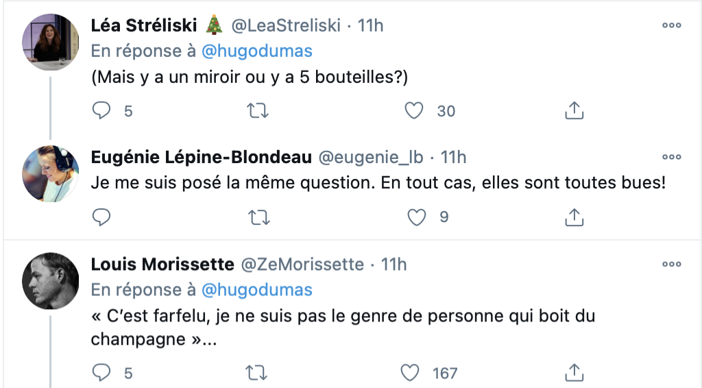Viewport: 702px width, 388px height.
Task: Open more options on Eugénie's tweet
Action: click(x=672, y=157)
